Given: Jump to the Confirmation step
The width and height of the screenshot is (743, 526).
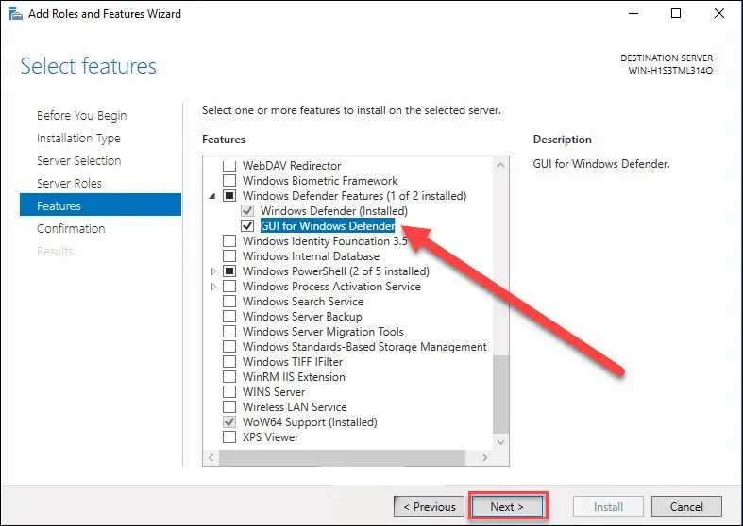Looking at the screenshot, I should [x=71, y=228].
